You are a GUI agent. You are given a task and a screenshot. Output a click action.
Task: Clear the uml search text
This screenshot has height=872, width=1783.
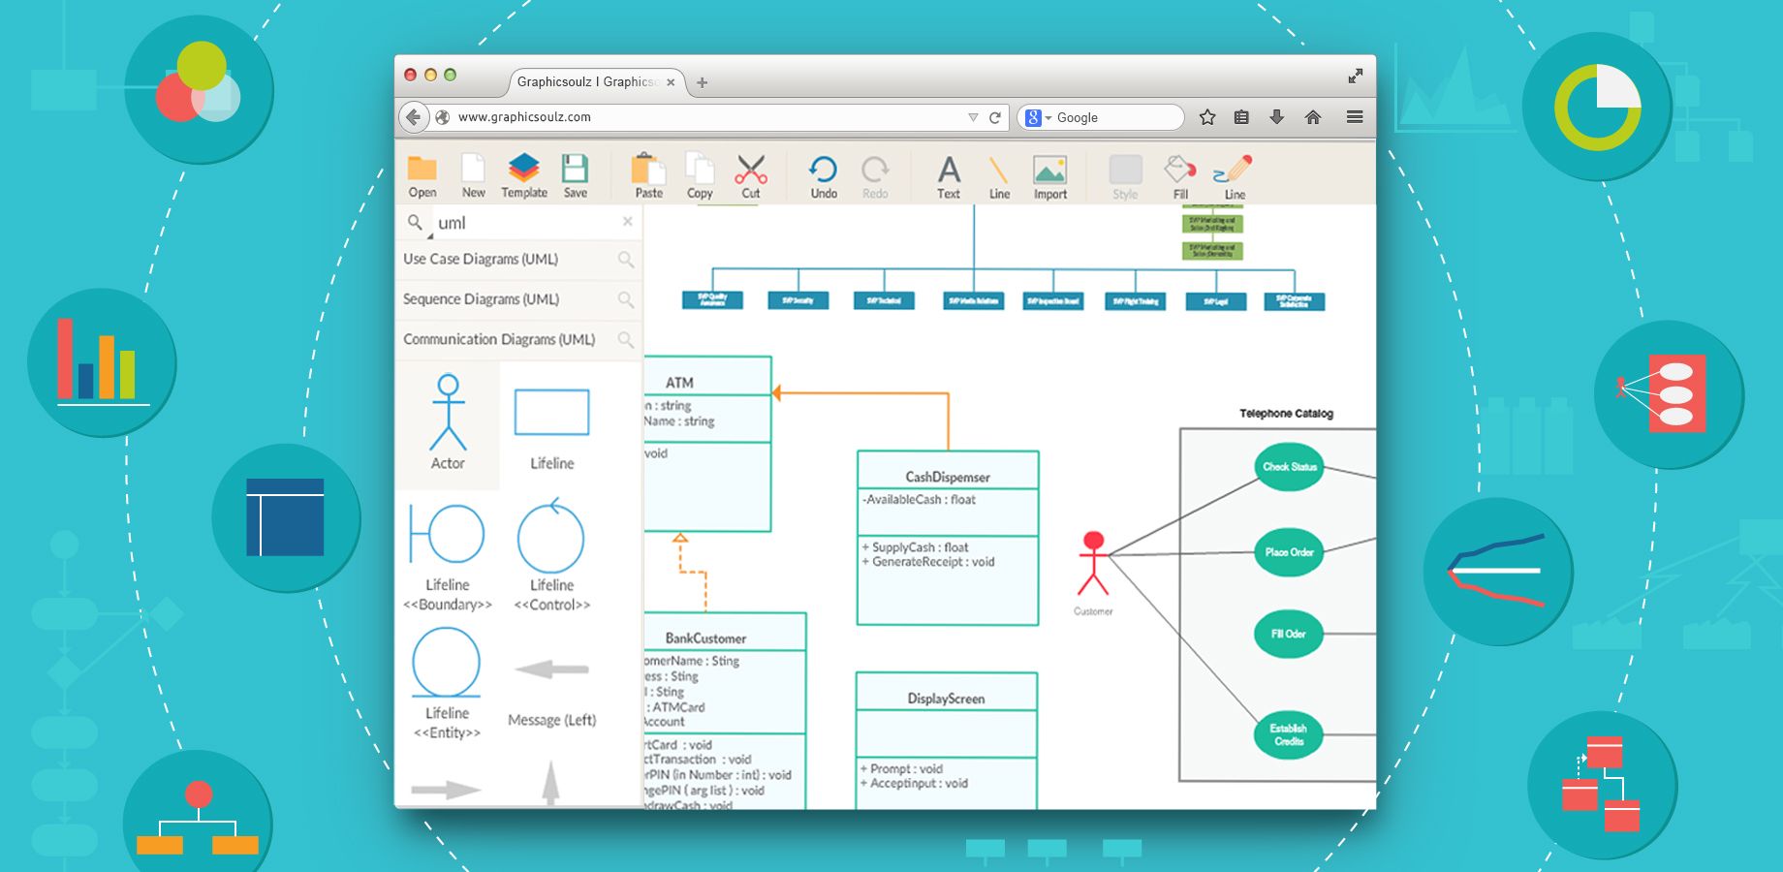pos(627,222)
